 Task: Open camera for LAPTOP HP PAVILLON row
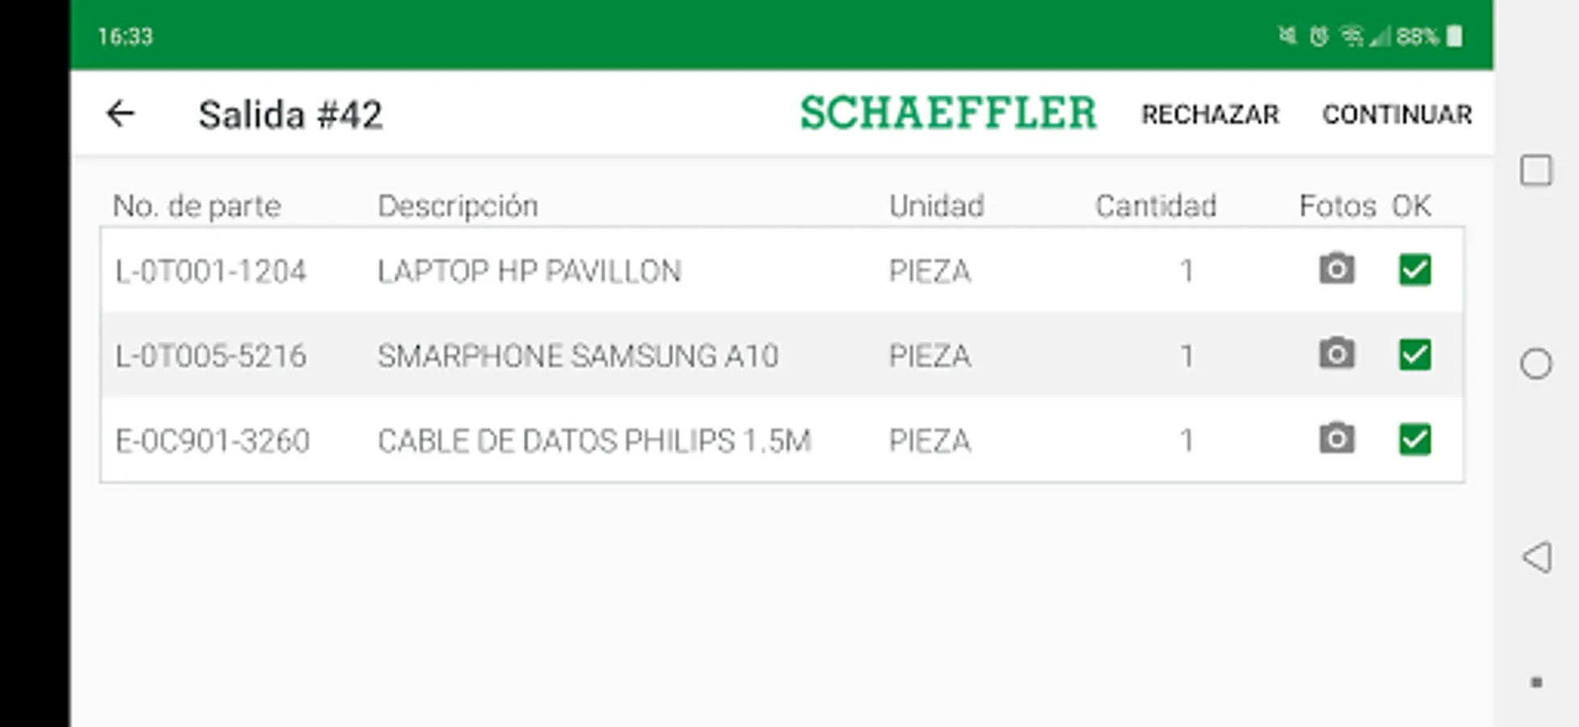coord(1336,270)
